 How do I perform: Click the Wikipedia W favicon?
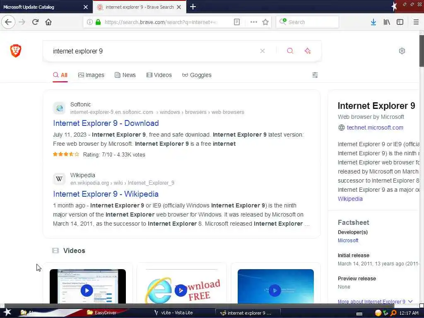[59, 179]
